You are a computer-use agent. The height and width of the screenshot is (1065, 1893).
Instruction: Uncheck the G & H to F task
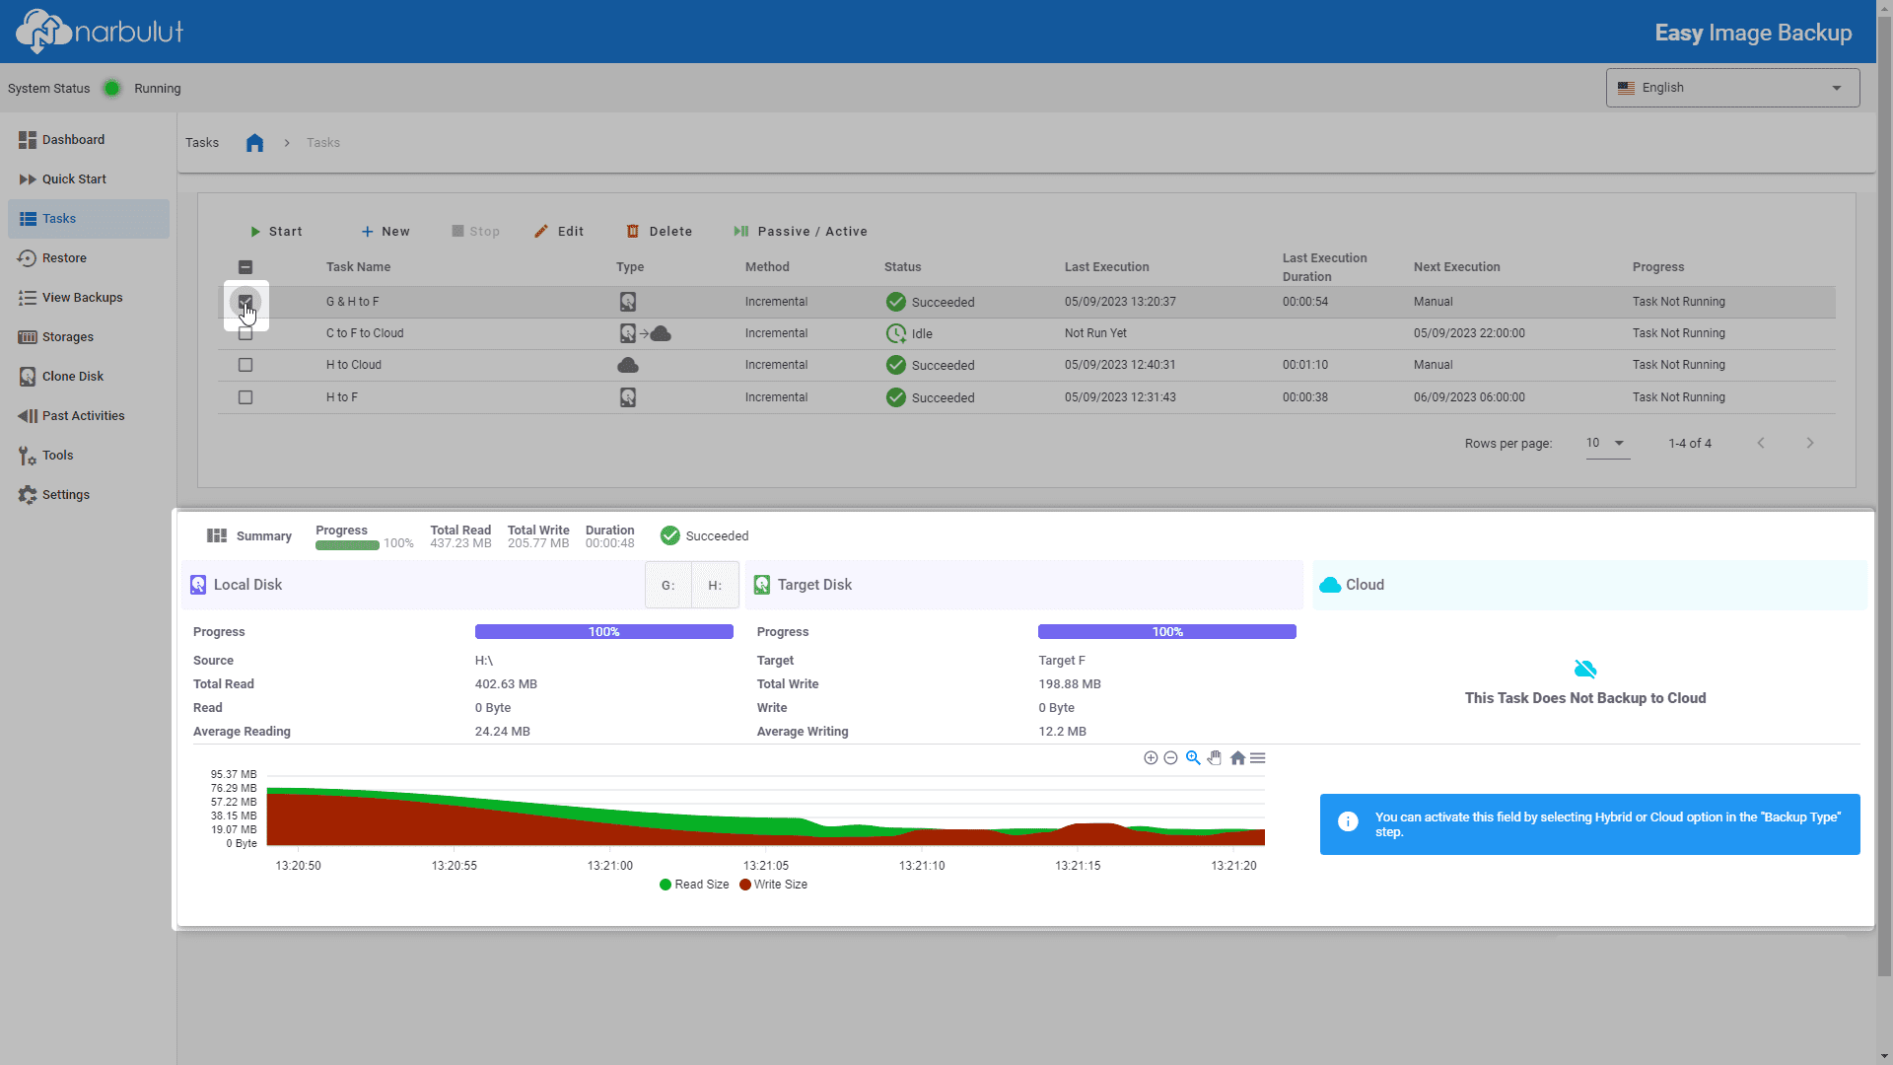(245, 302)
